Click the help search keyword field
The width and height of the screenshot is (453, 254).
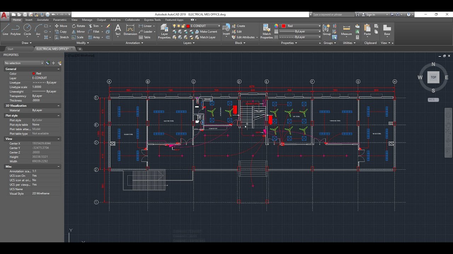(333, 14)
